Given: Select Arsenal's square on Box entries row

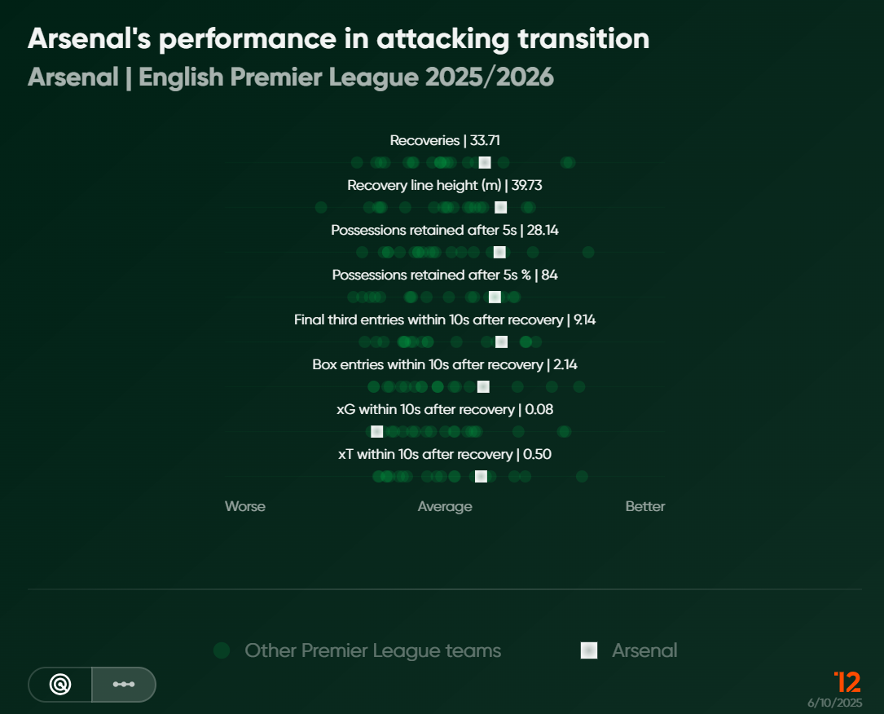Looking at the screenshot, I should coord(483,386).
